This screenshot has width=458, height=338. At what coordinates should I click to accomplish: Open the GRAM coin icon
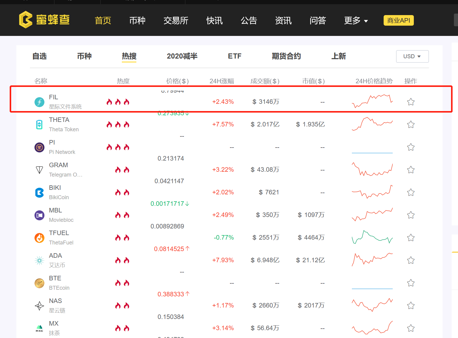tap(39, 170)
